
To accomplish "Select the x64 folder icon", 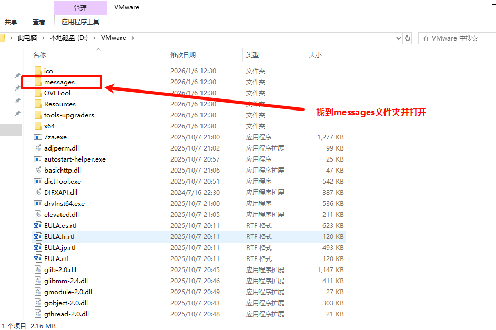I will (38, 126).
